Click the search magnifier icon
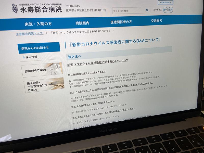Image resolution: width=204 pixels, height=153 pixels. click(x=147, y=10)
